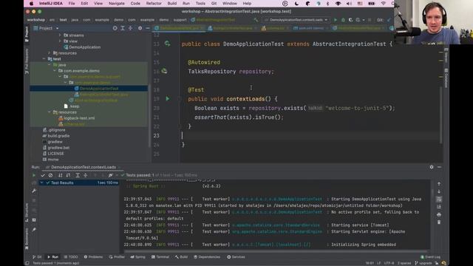Expand main resources folder

[x=50, y=53]
